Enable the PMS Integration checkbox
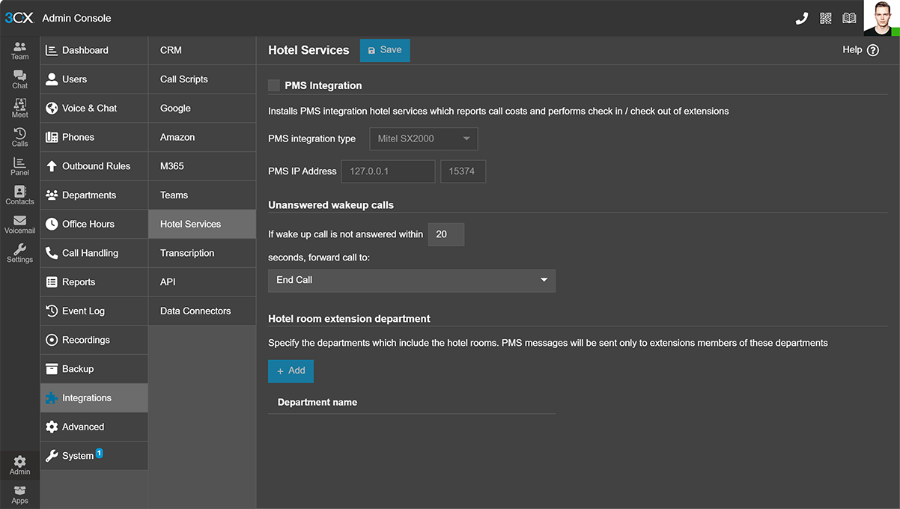This screenshot has width=900, height=509. click(x=274, y=85)
